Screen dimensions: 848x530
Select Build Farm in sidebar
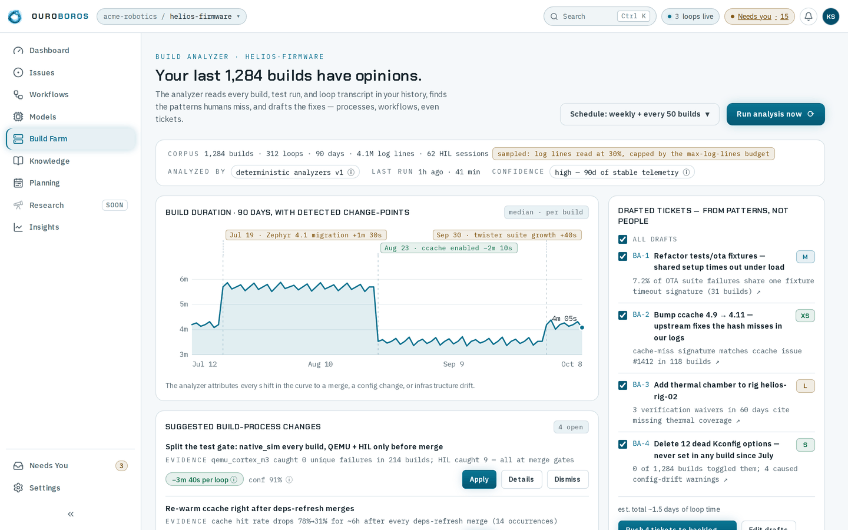pos(71,139)
